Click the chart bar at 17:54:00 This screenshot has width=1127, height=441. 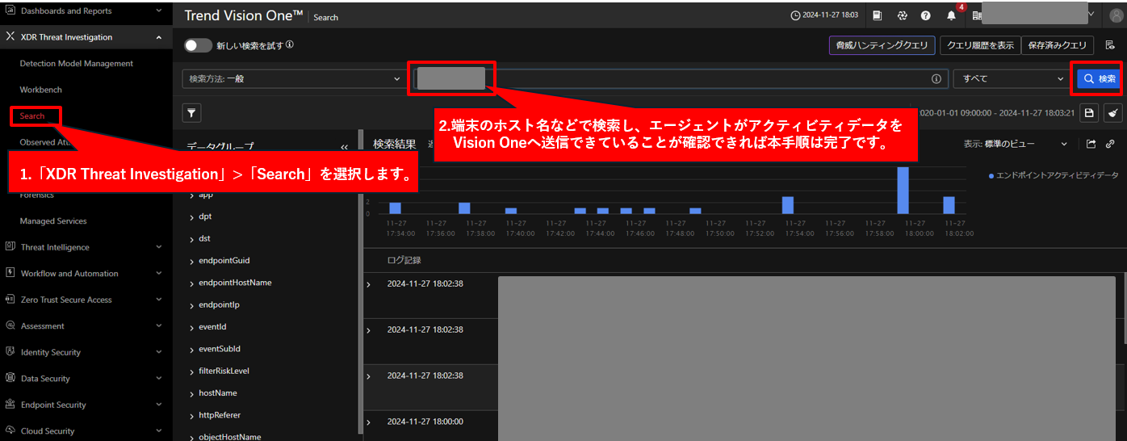pyautogui.click(x=788, y=205)
